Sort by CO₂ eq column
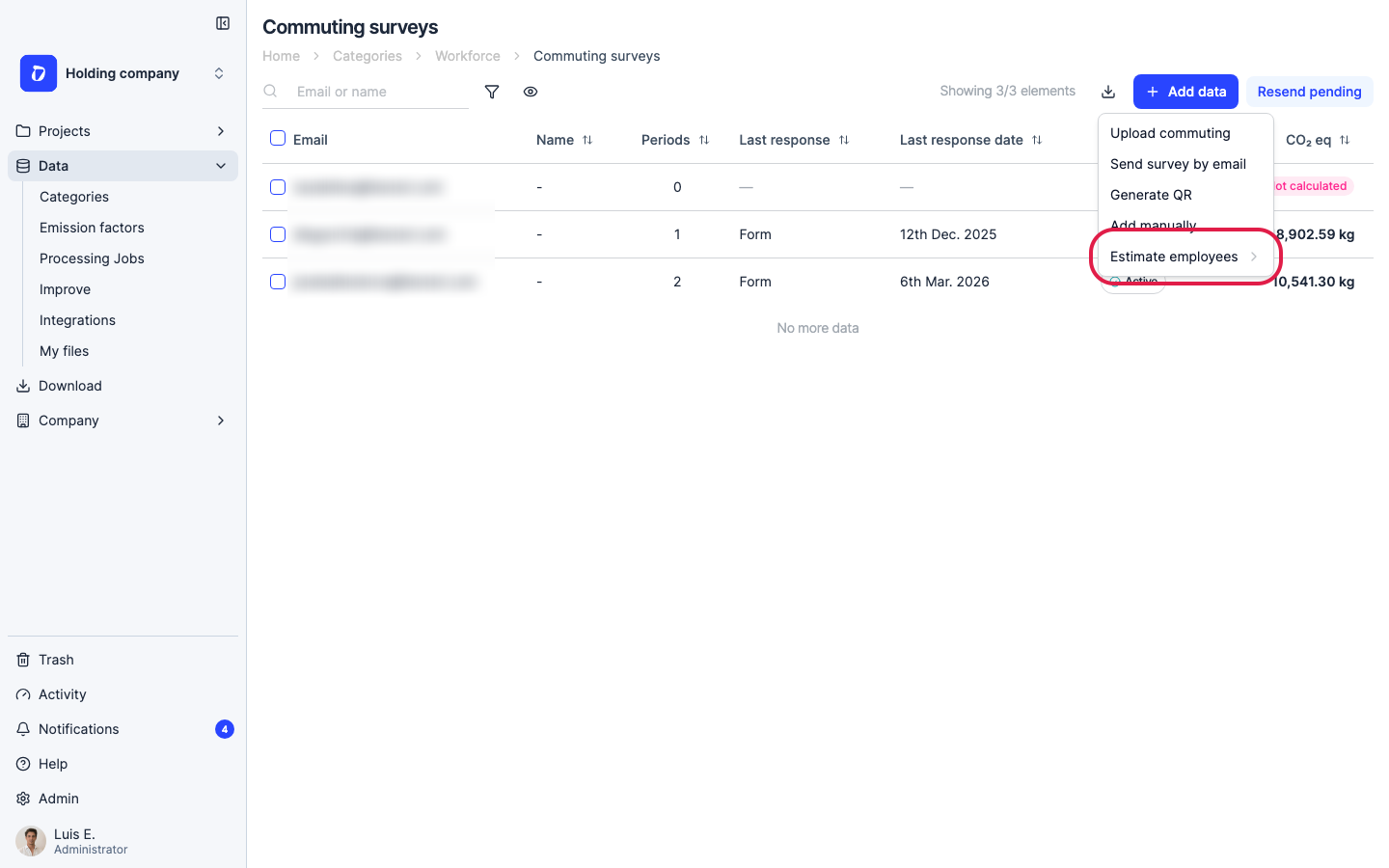 [1345, 140]
